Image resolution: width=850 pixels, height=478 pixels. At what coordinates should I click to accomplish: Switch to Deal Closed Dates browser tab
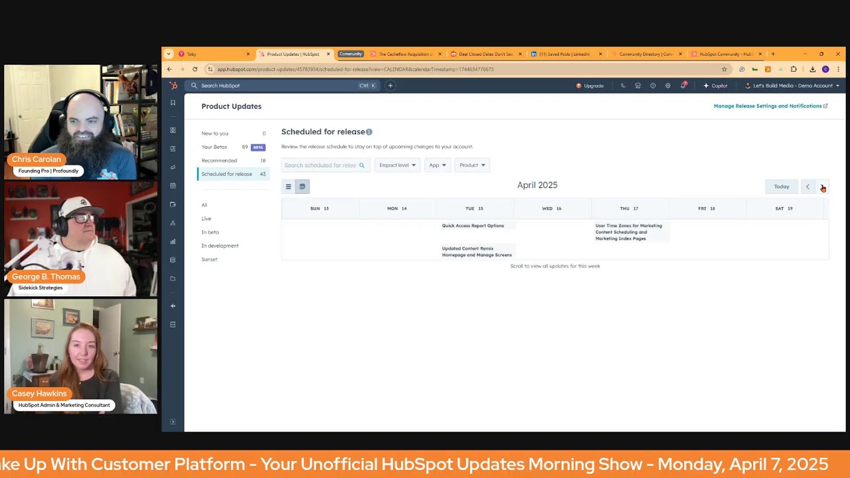[486, 54]
